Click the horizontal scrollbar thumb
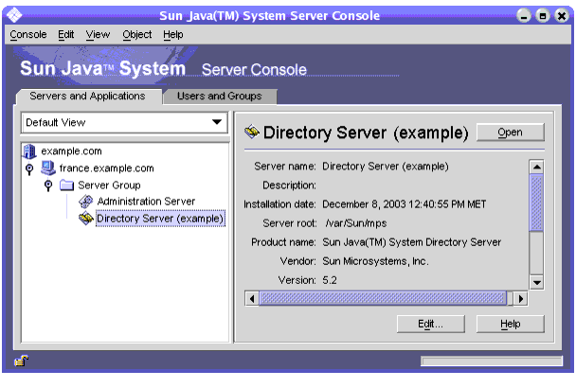The image size is (576, 388). (383, 299)
